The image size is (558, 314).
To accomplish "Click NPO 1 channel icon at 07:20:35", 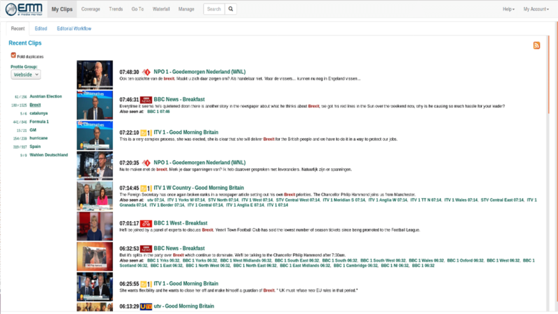I will (146, 163).
